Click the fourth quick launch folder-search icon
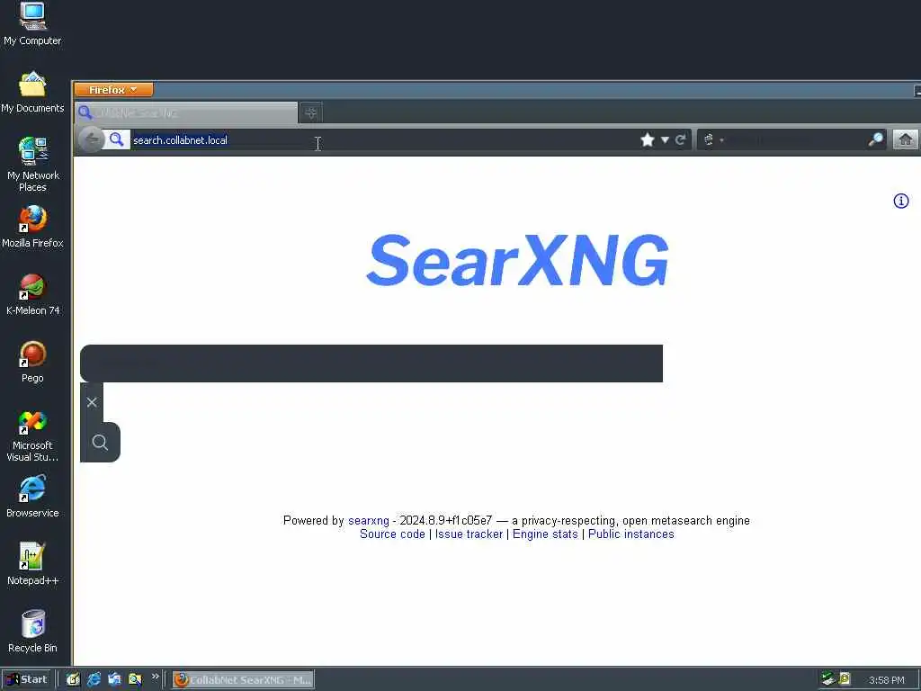Image resolution: width=921 pixels, height=691 pixels. [135, 679]
